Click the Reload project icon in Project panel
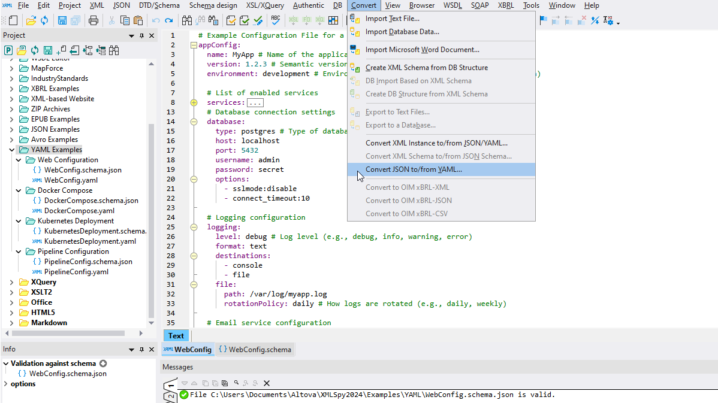This screenshot has width=718, height=403. 35,50
